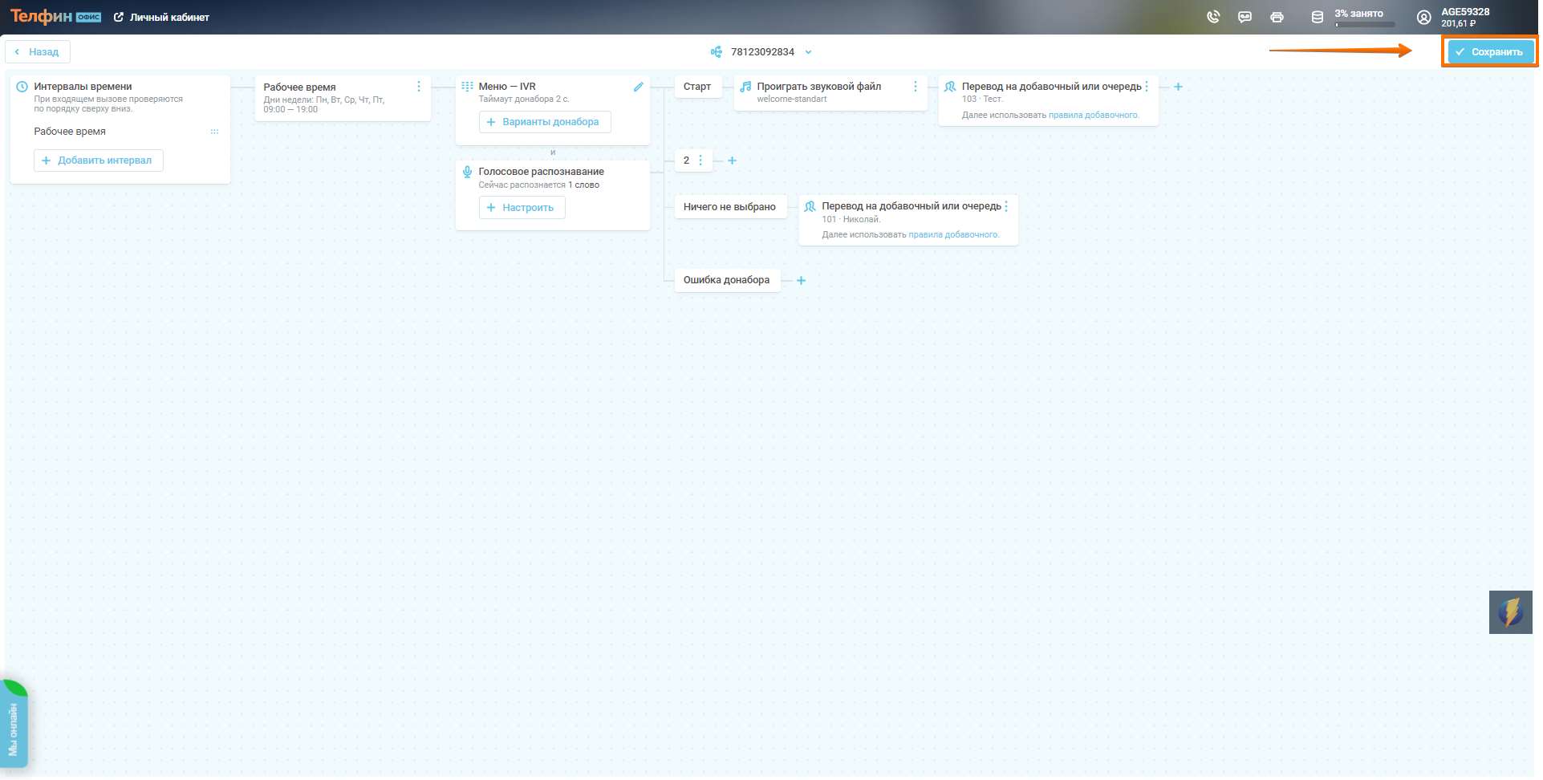Click microphone icon of Голосовое распознавание
The image size is (1543, 780).
467,172
